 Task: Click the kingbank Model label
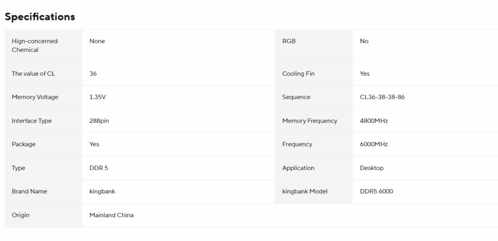[305, 191]
